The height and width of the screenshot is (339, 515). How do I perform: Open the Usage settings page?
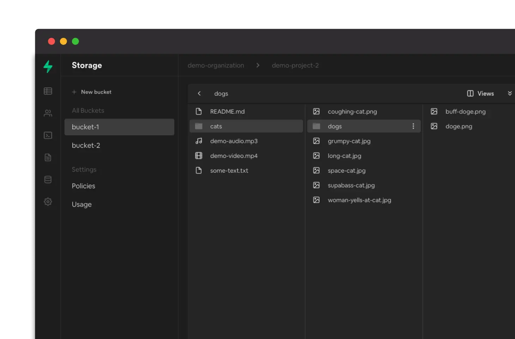coord(82,204)
